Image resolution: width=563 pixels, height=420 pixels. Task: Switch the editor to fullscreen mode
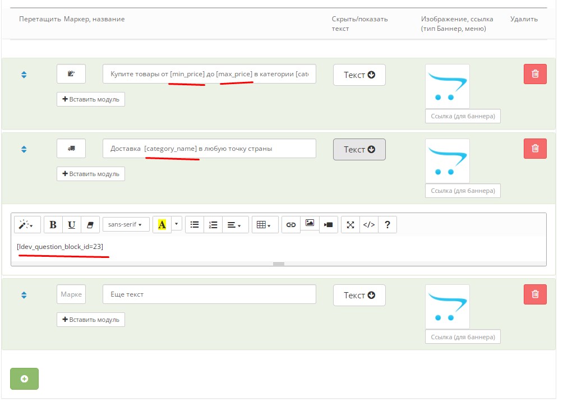coord(350,225)
